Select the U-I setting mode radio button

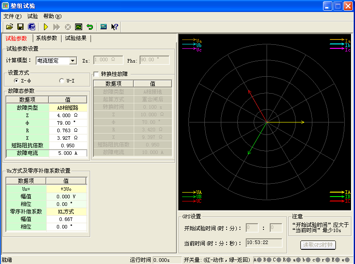click(x=62, y=81)
